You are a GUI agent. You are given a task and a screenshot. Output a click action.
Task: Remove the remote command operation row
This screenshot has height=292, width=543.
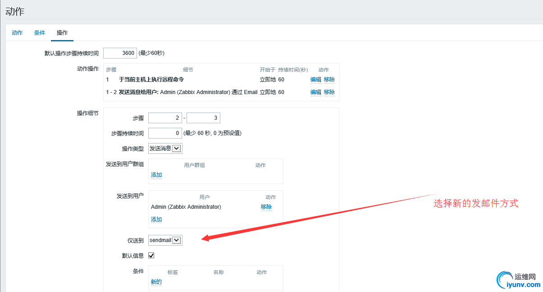329,80
